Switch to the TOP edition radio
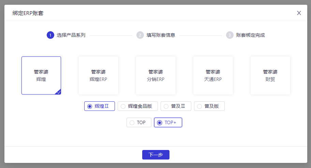Screen dimensions: 311x168 (139, 122)
